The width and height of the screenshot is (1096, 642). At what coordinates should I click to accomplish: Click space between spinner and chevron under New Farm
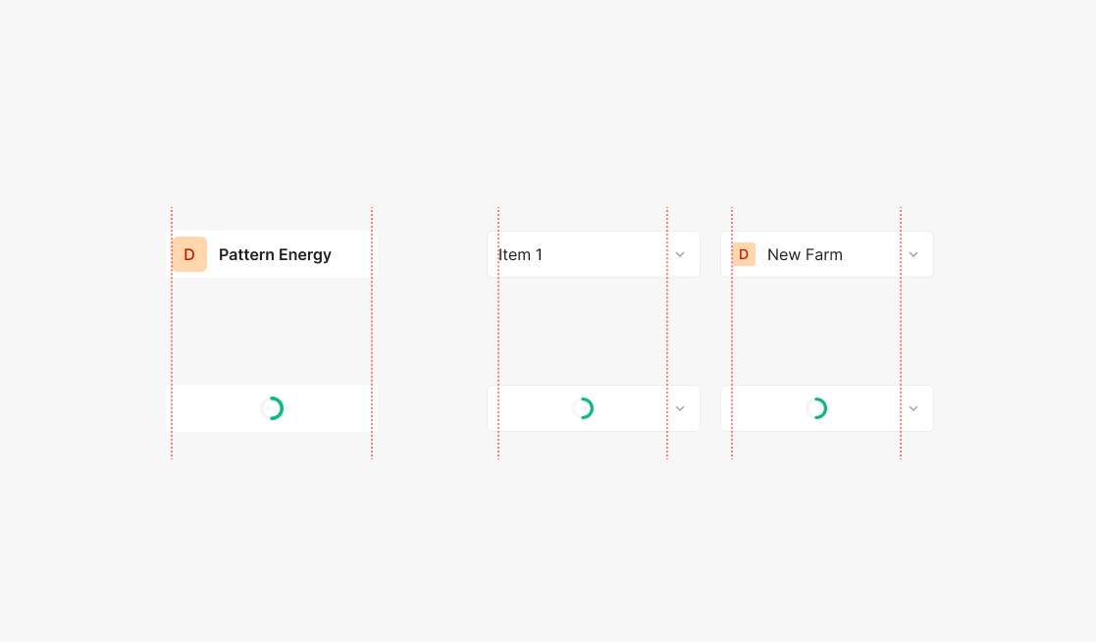(x=865, y=408)
